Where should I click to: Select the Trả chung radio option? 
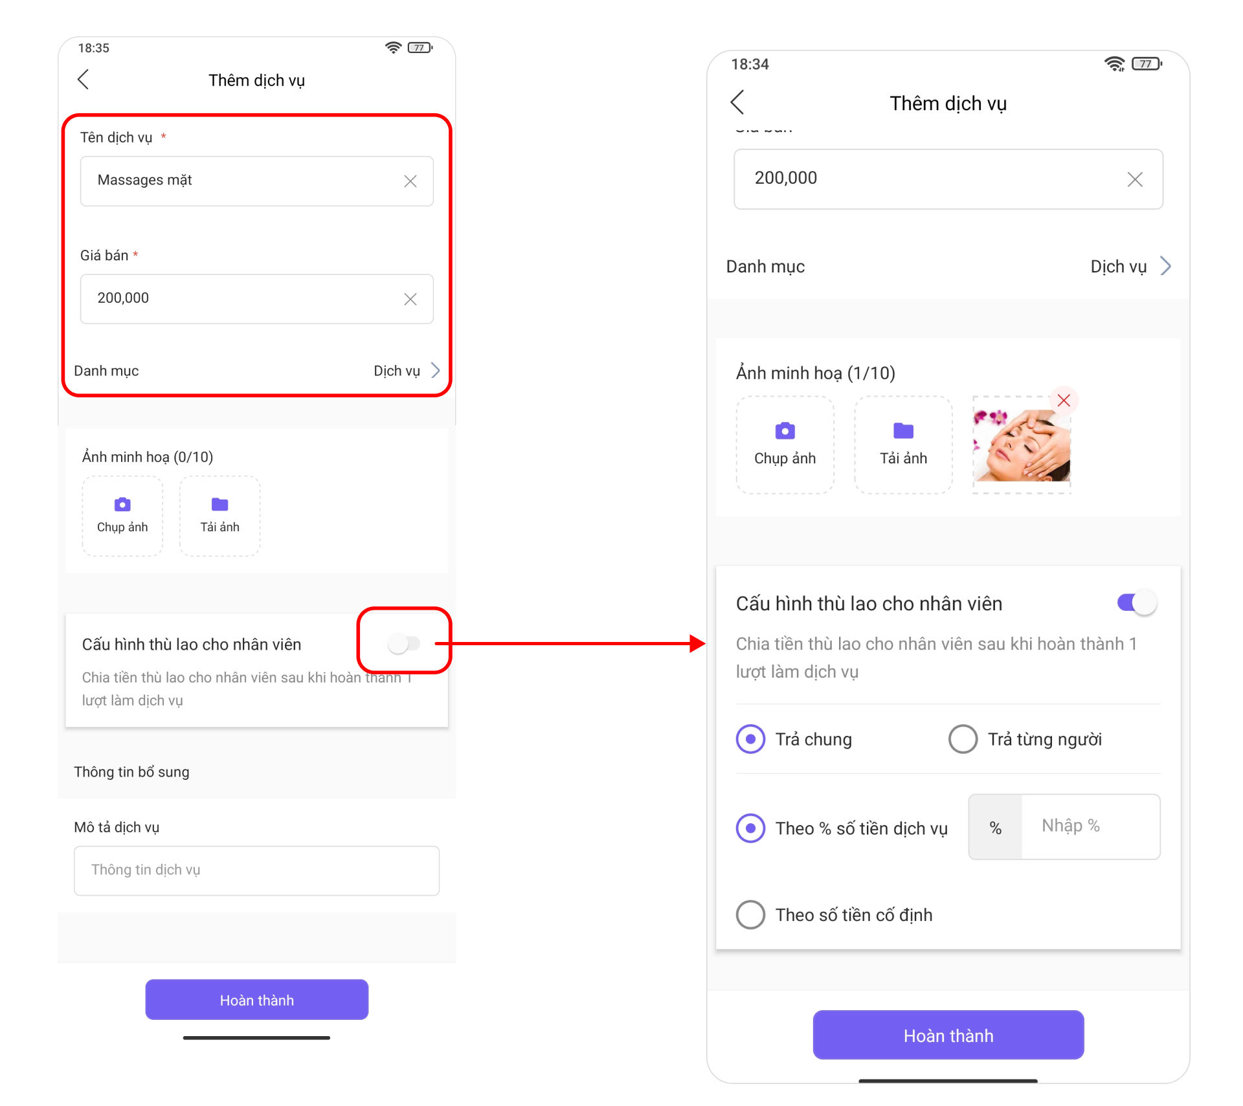[750, 739]
